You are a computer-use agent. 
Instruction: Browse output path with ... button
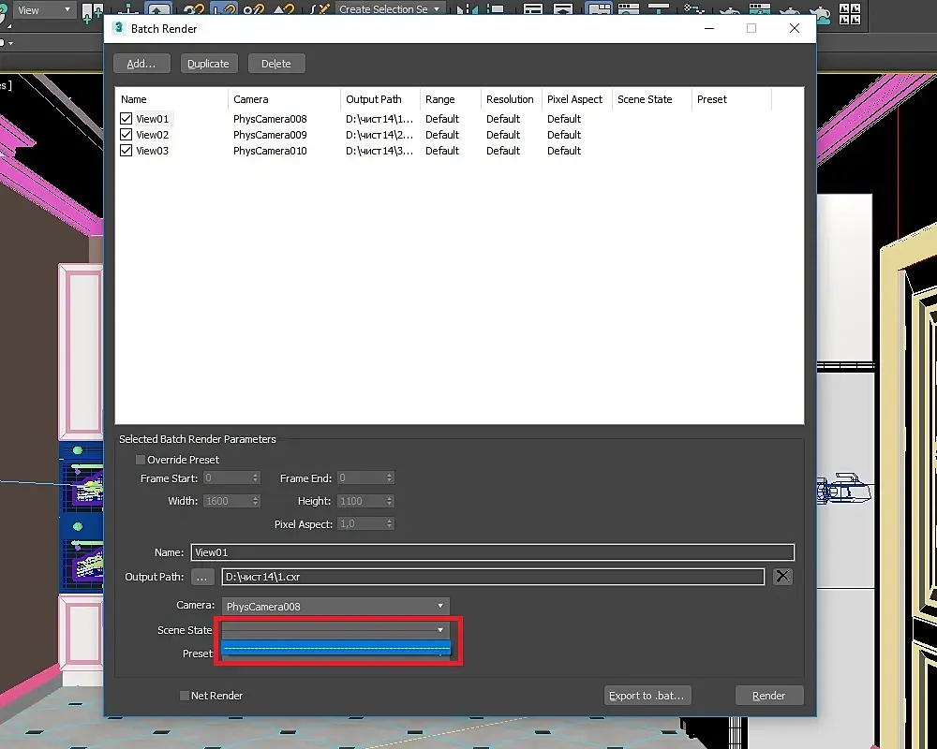pos(202,577)
